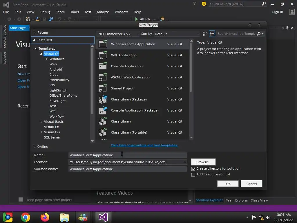Open the notifications flag icon in title bar
The image size is (297, 223).
194,3
